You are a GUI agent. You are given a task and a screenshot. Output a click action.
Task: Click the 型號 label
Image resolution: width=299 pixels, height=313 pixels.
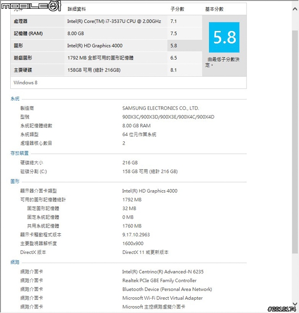click(x=25, y=117)
